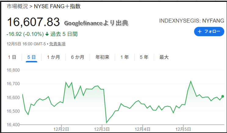Viewport: 227px width, 133px height.
Task: Show the 最大 maximum range
Action: pyautogui.click(x=164, y=57)
